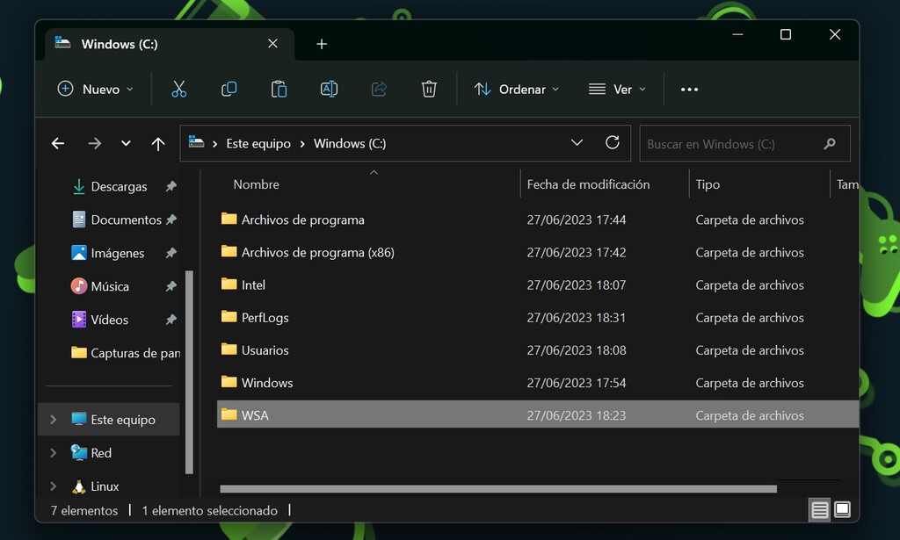Unpin Vídeos using its pin icon
900x540 pixels.
tap(171, 320)
